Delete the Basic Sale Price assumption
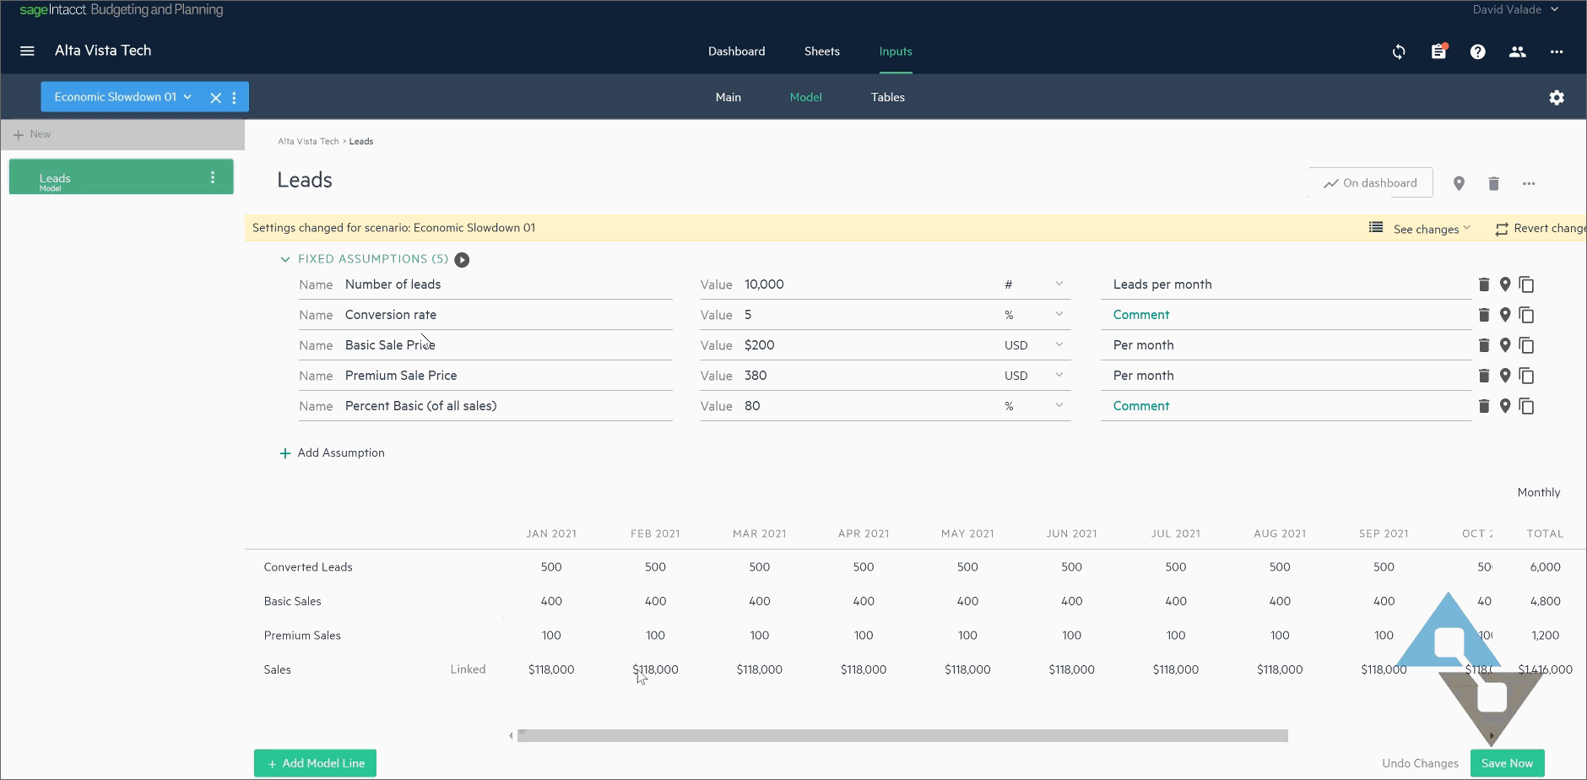The height and width of the screenshot is (780, 1587). click(1484, 345)
